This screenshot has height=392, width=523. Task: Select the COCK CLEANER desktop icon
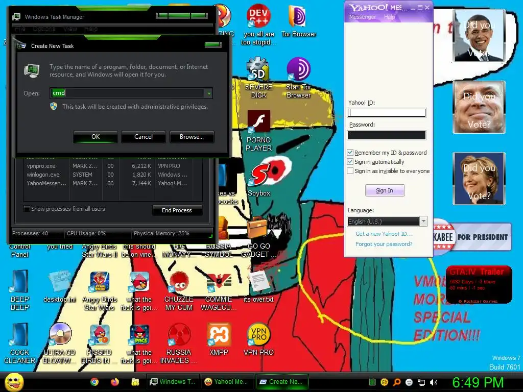(20, 344)
